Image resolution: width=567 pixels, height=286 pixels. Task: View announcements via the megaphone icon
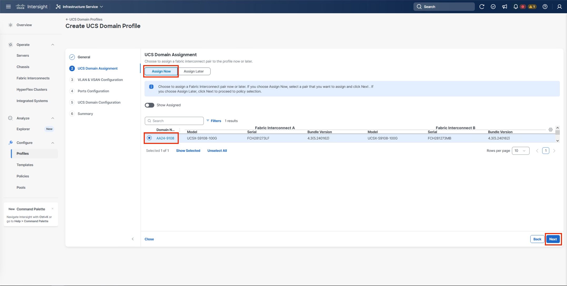click(505, 7)
